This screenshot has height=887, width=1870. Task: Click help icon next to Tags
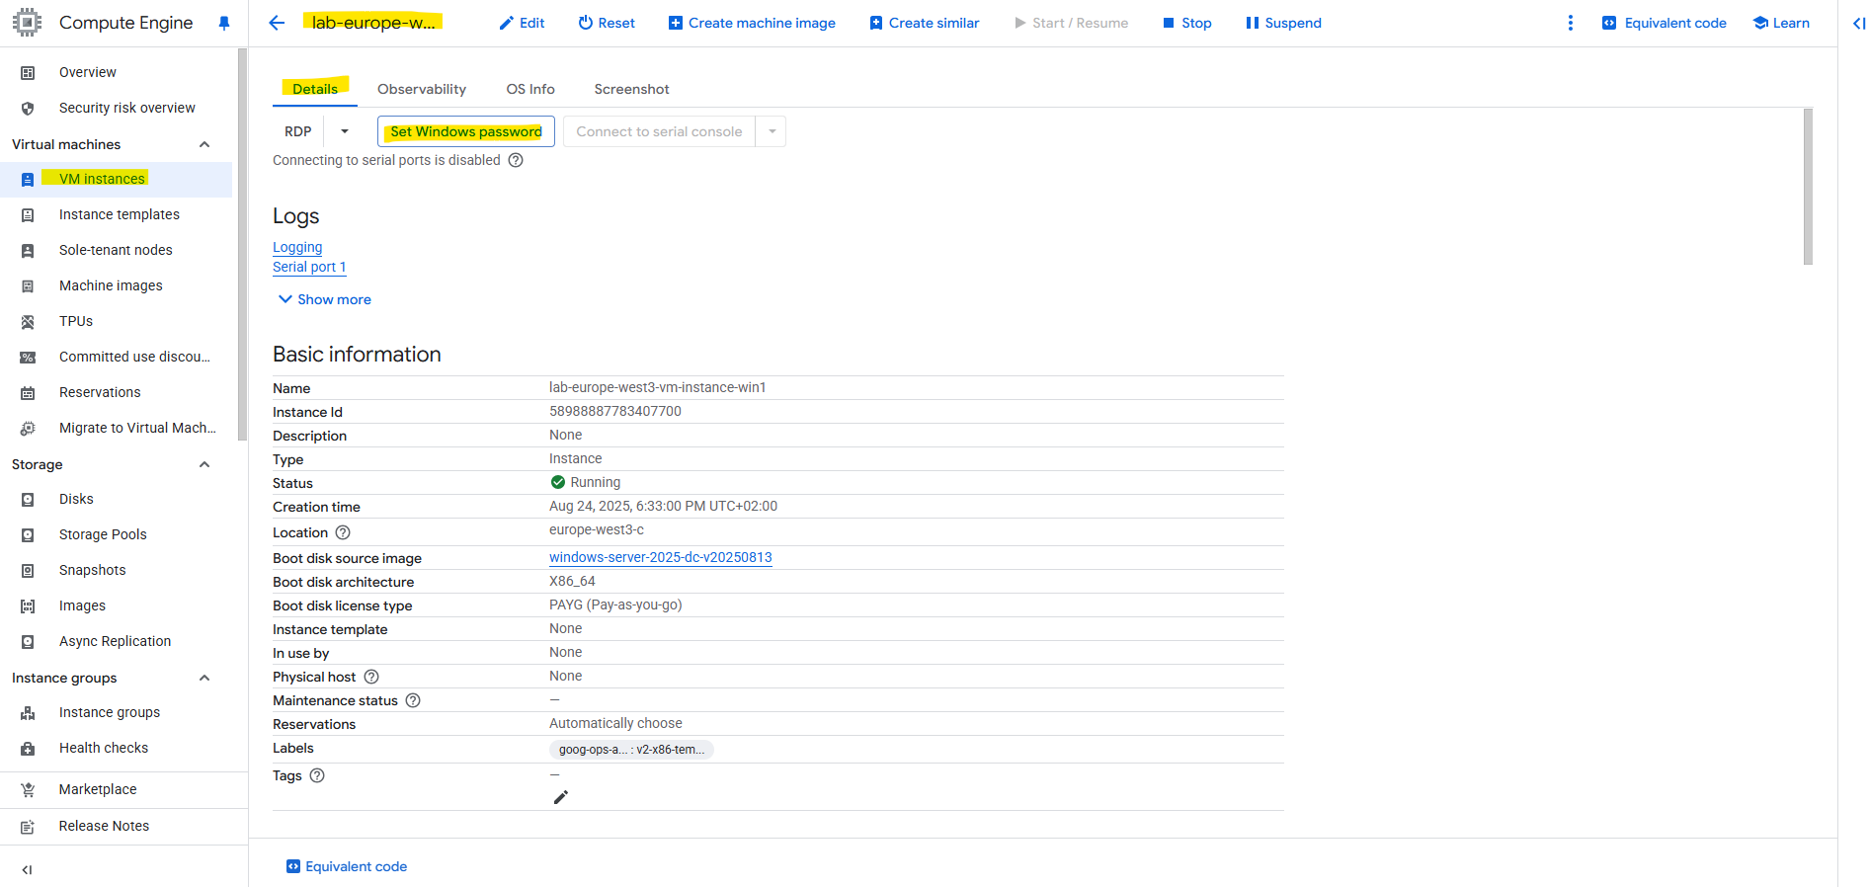(317, 775)
